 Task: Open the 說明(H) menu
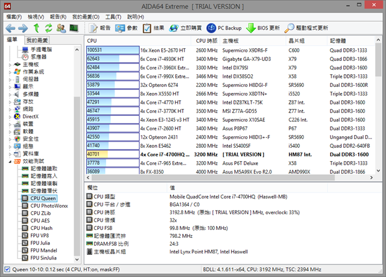pos(136,17)
